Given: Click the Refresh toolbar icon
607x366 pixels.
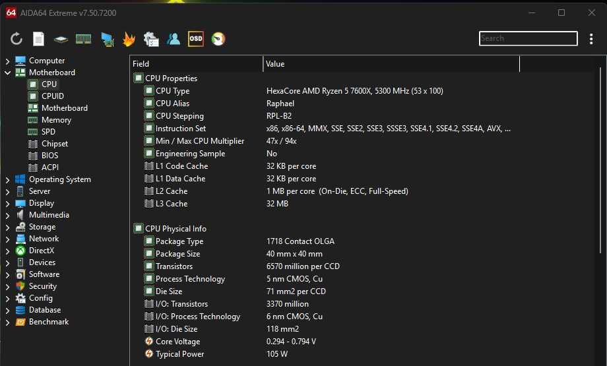Looking at the screenshot, I should [x=16, y=39].
